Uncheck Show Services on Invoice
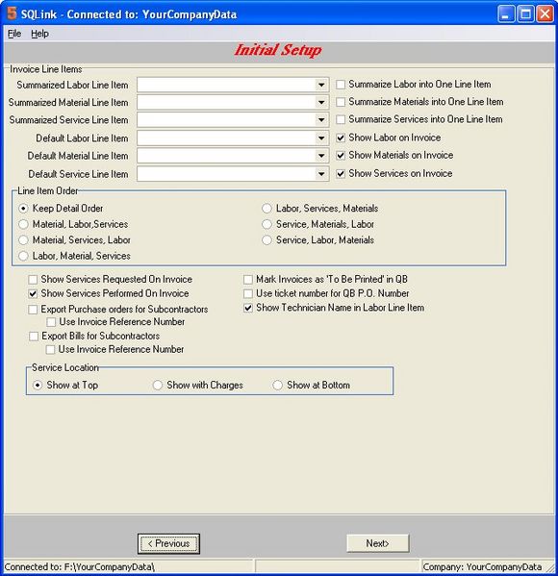 [x=341, y=173]
